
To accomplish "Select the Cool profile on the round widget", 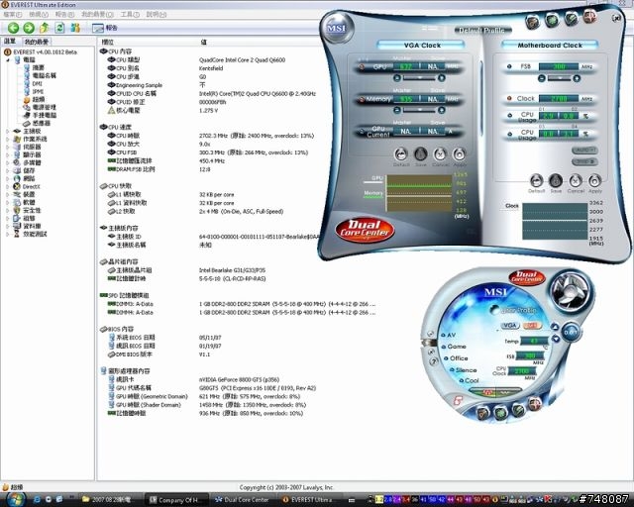I will coord(470,380).
